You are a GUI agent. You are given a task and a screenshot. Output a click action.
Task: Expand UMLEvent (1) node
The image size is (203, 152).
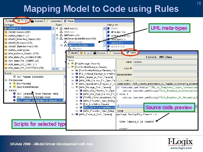[57, 28]
